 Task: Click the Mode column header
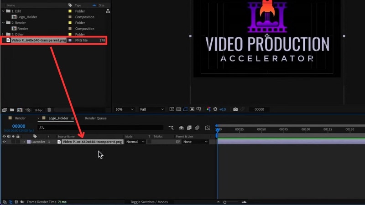coord(129,136)
